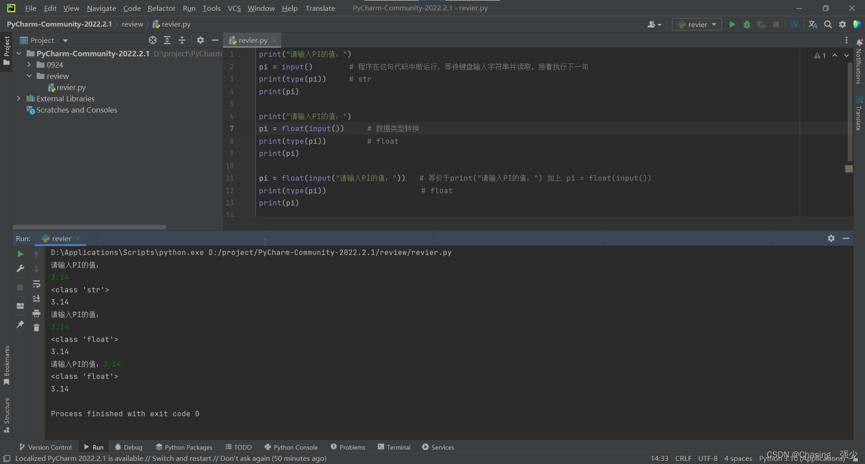865x464 pixels.
Task: Print the Run console output
Action: click(36, 313)
